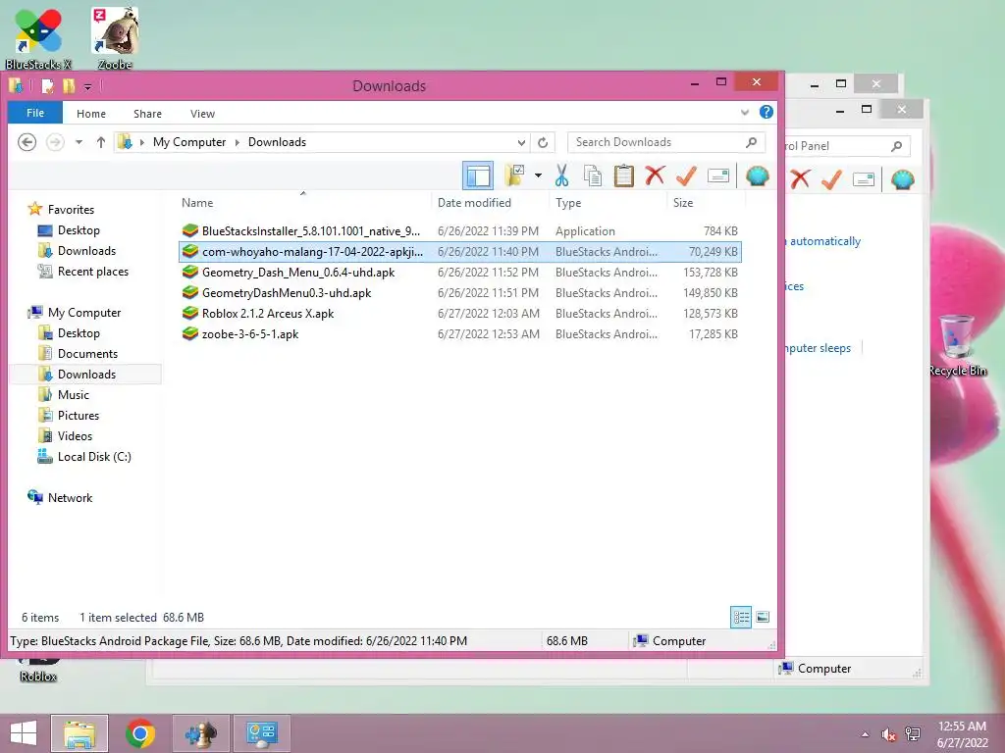The height and width of the screenshot is (753, 1005).
Task: Select GeometryDashMenu0.3-uhd.apk file
Action: [459, 292]
